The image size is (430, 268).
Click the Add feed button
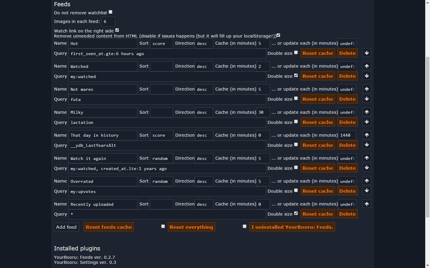(x=66, y=227)
